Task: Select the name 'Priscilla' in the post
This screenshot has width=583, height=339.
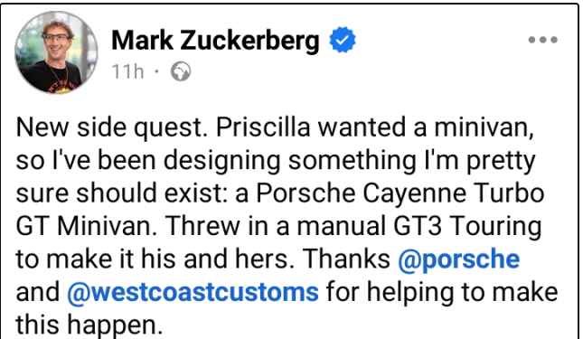Action: pos(263,127)
